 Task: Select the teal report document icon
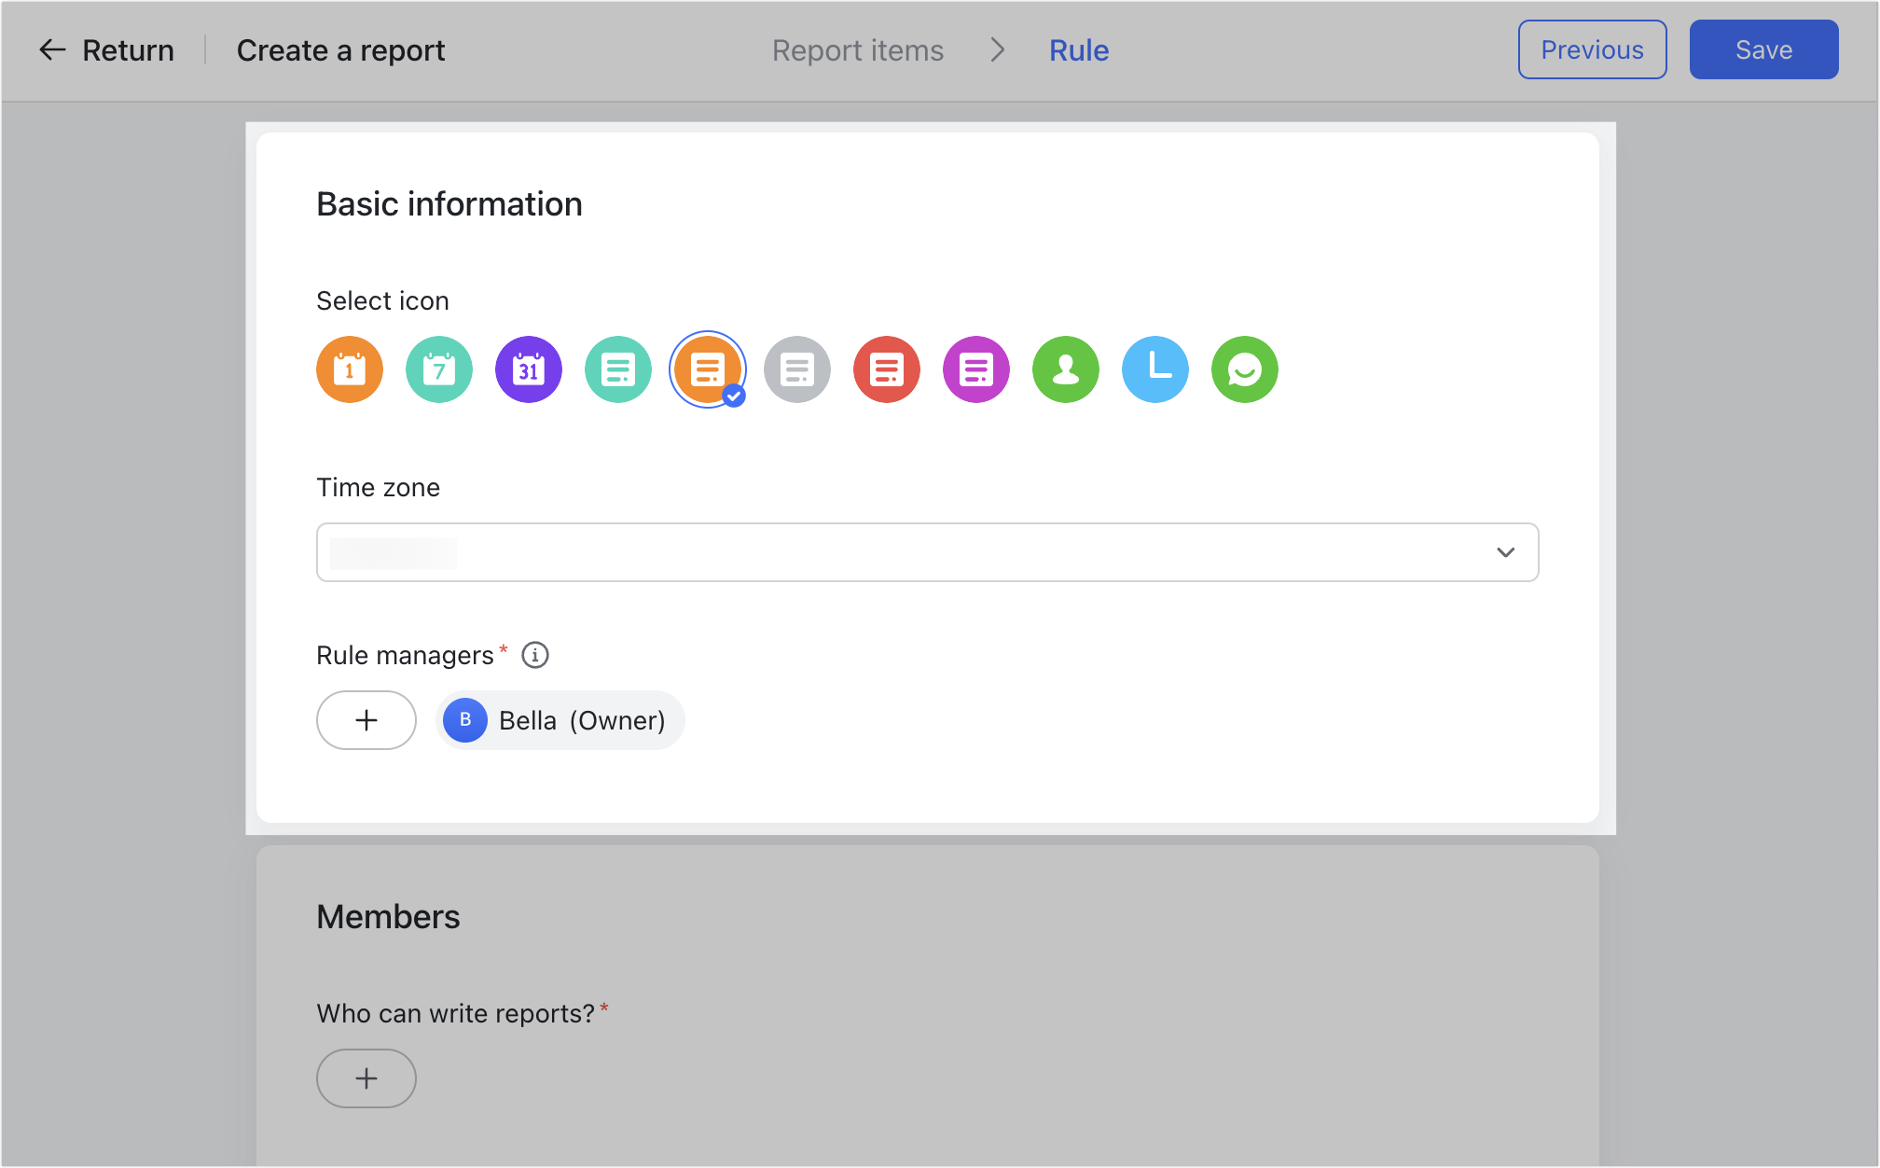tap(617, 369)
